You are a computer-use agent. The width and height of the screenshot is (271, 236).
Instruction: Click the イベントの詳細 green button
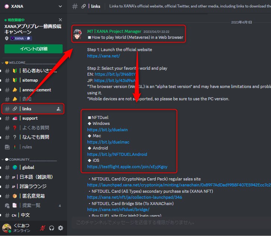click(34, 49)
